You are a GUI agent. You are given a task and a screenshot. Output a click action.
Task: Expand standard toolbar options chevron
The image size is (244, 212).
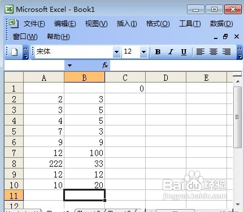pyautogui.click(x=25, y=52)
